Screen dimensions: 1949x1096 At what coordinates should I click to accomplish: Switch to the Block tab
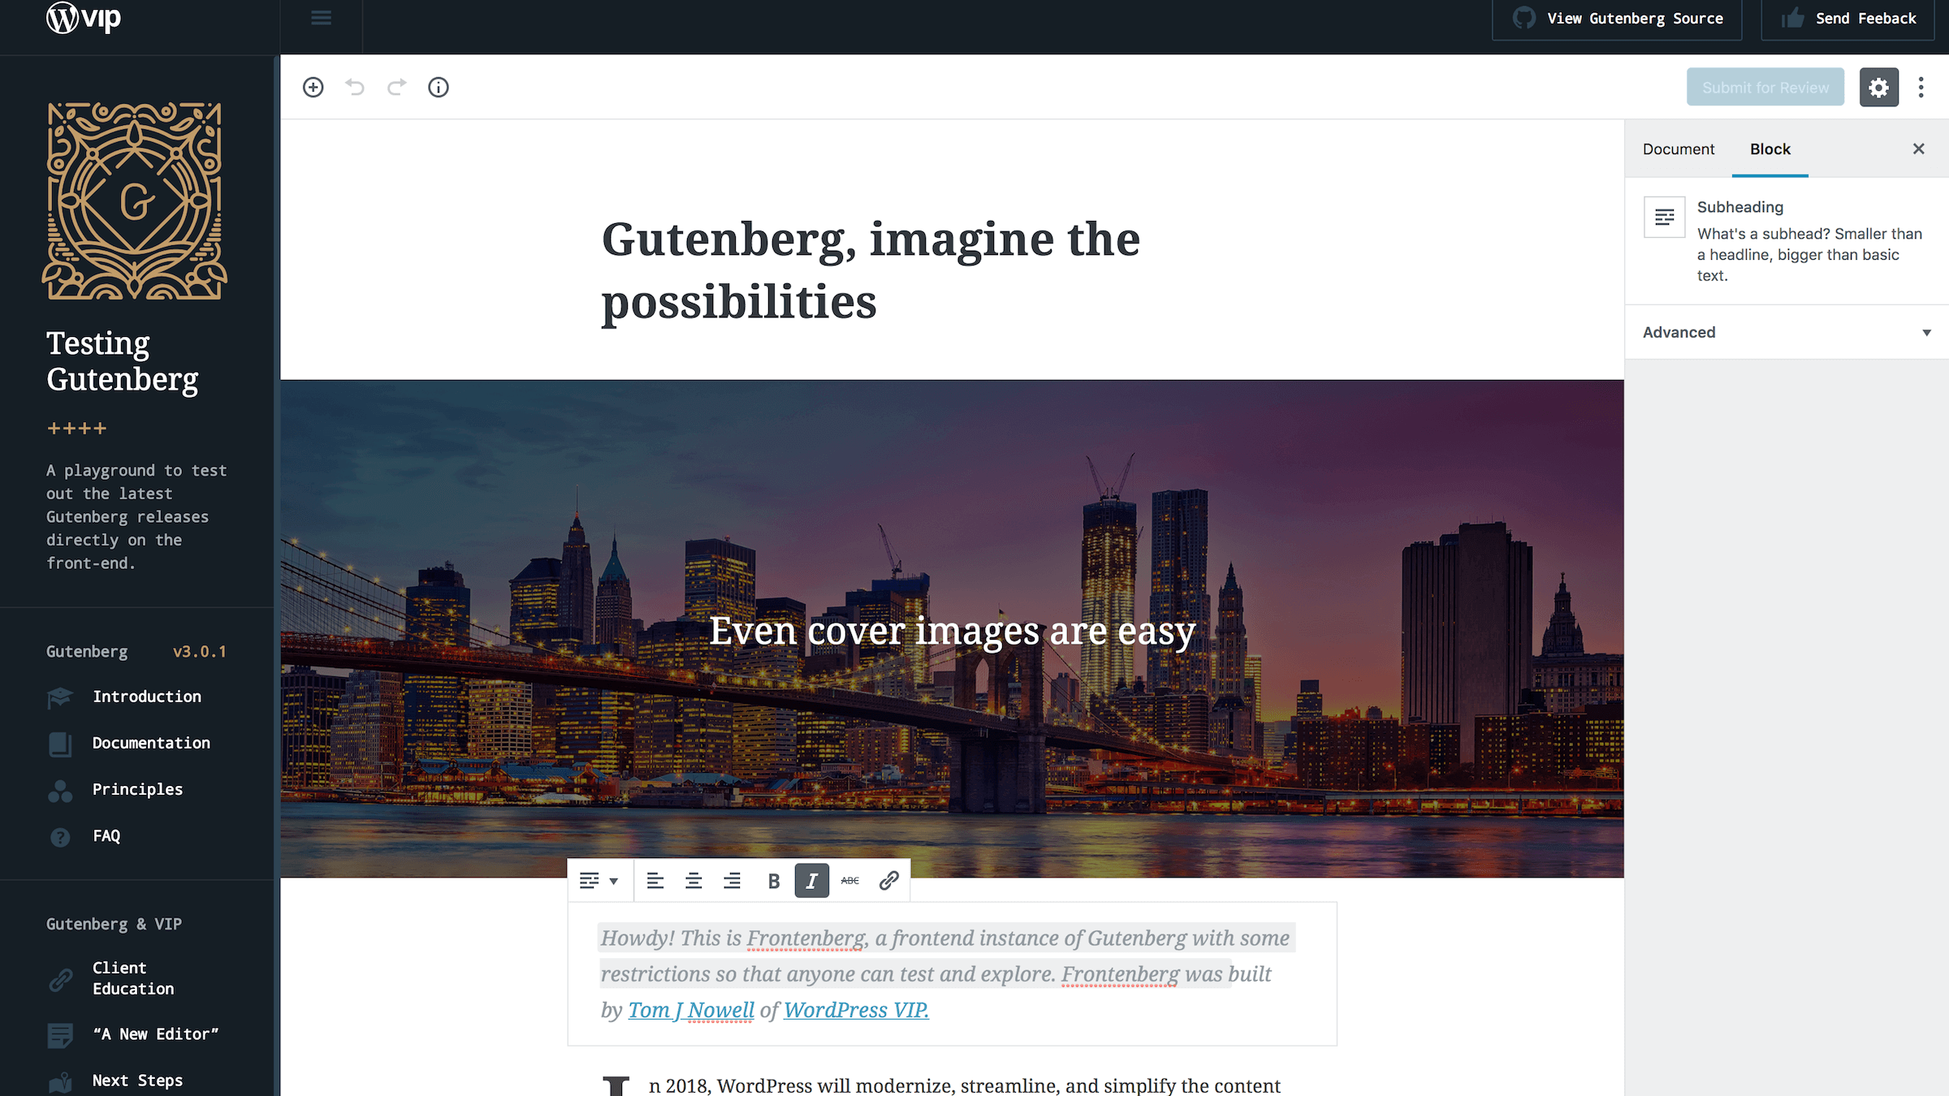[1768, 149]
